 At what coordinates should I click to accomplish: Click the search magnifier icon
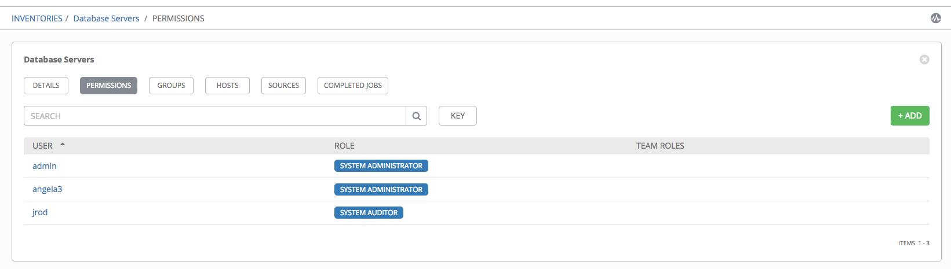pos(416,116)
